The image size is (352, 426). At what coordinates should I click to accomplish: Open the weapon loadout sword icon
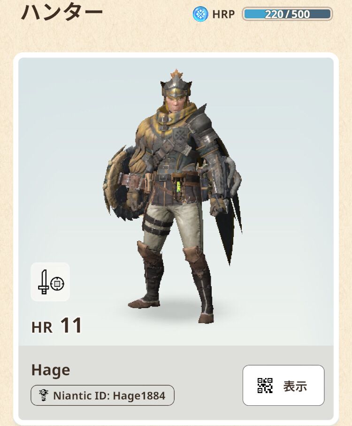[x=43, y=282]
